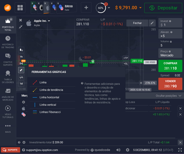184x154 pixels.
Task: Select the Linha drawing tool
Action: tap(53, 82)
